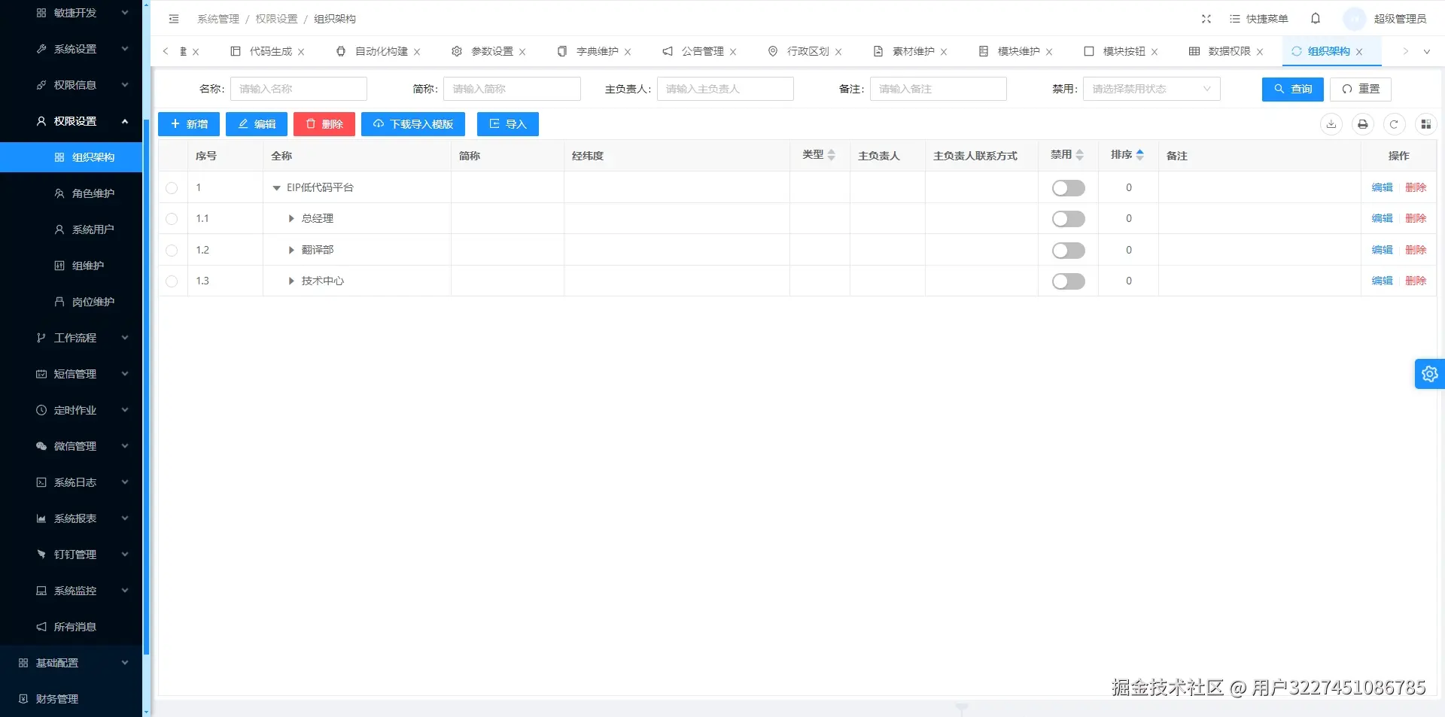1445x717 pixels.
Task: Click the export download icon above table
Action: point(1331,124)
